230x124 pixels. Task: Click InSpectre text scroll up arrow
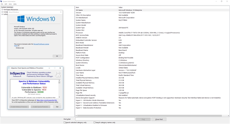(59, 80)
